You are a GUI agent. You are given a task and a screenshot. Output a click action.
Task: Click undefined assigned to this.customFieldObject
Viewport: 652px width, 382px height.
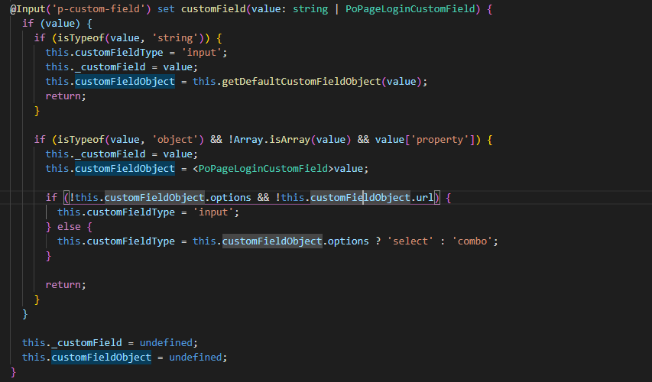coord(196,358)
